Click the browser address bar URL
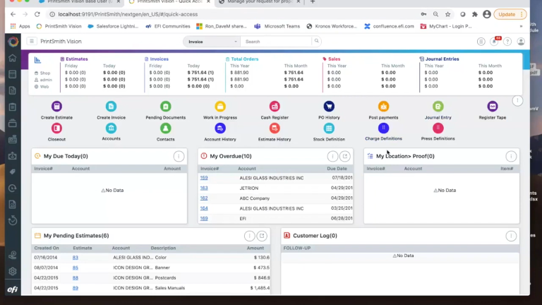This screenshot has width=542, height=305. 128,14
